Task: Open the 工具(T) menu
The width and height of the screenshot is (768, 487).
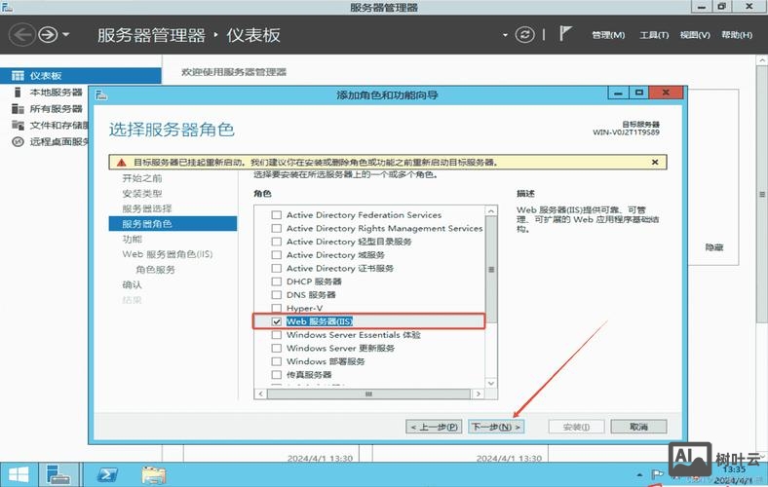Action: tap(653, 35)
